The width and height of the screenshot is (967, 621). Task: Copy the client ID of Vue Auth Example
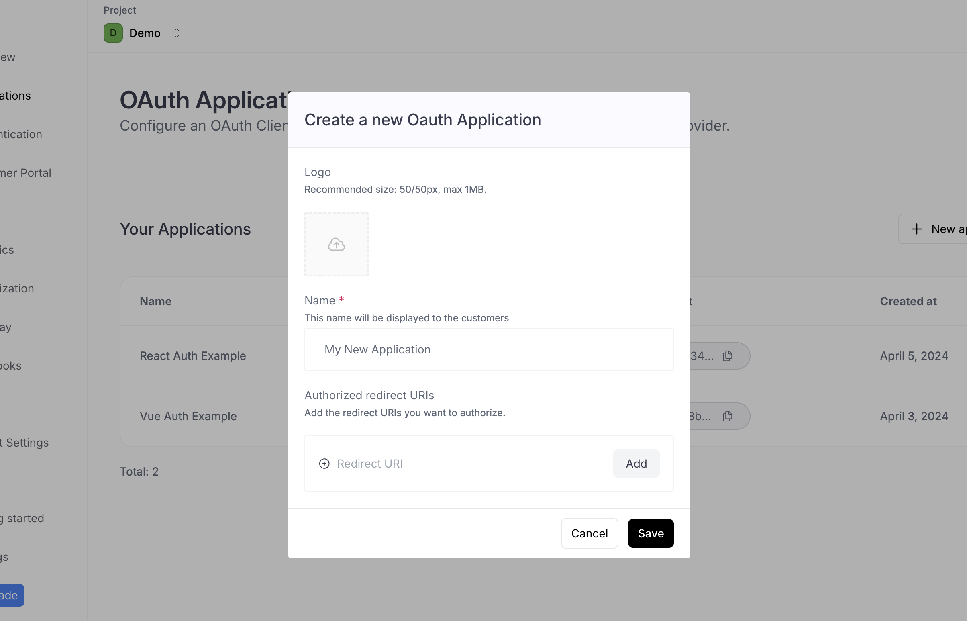click(727, 416)
